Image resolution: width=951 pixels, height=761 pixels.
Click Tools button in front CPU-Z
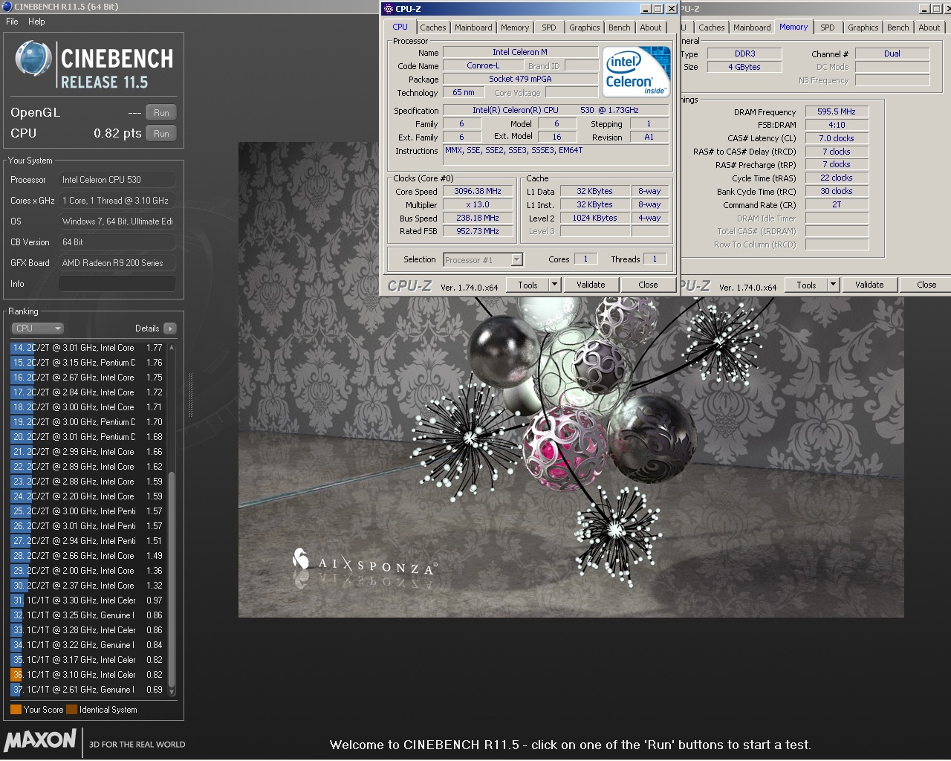pyautogui.click(x=528, y=285)
